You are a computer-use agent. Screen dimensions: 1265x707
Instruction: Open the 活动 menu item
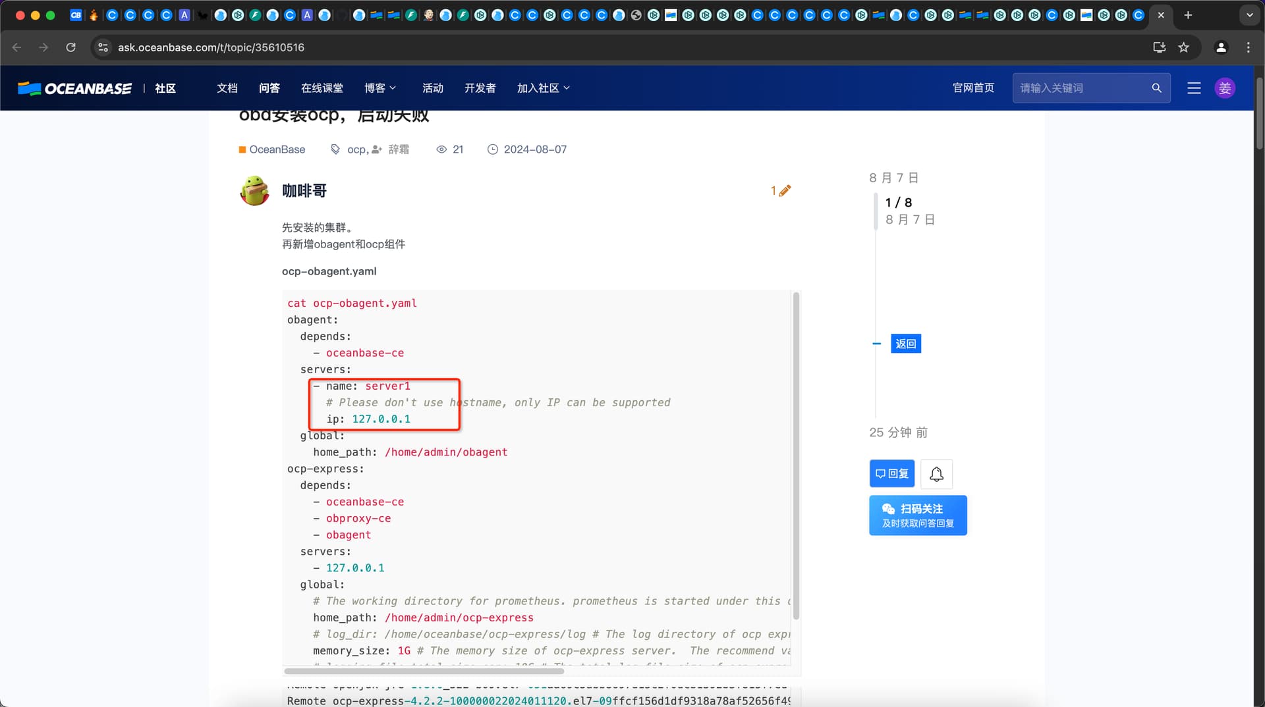point(433,88)
